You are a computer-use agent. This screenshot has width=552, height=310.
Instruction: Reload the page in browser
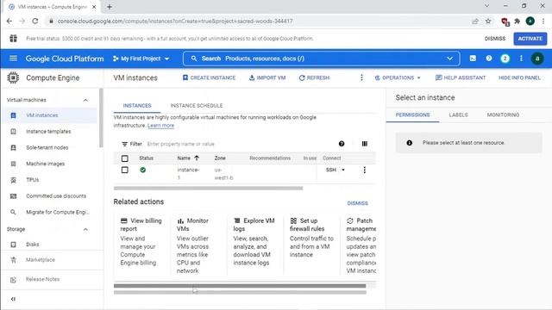(x=35, y=21)
